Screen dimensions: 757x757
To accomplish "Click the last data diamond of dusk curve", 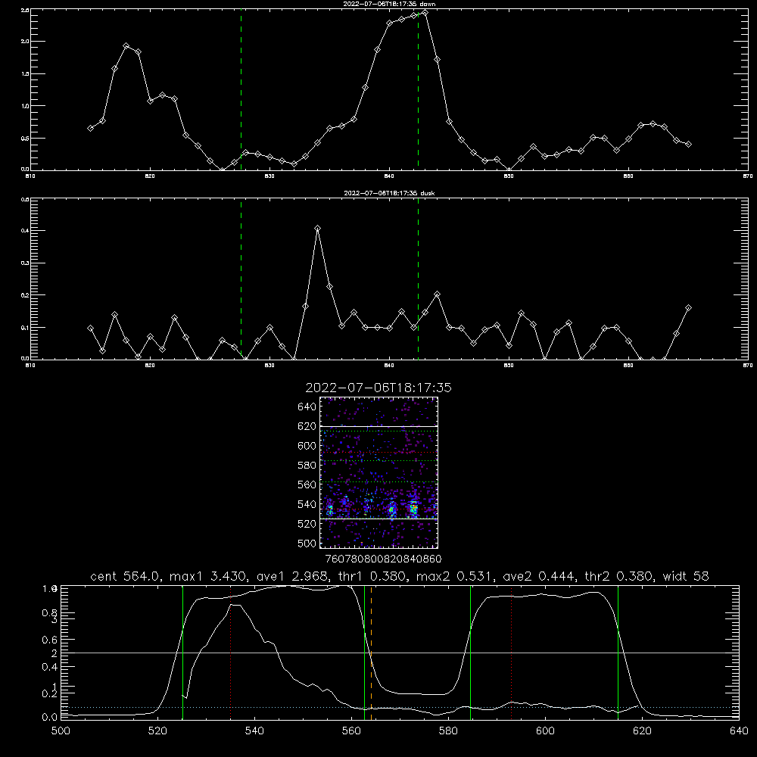I will pos(688,307).
